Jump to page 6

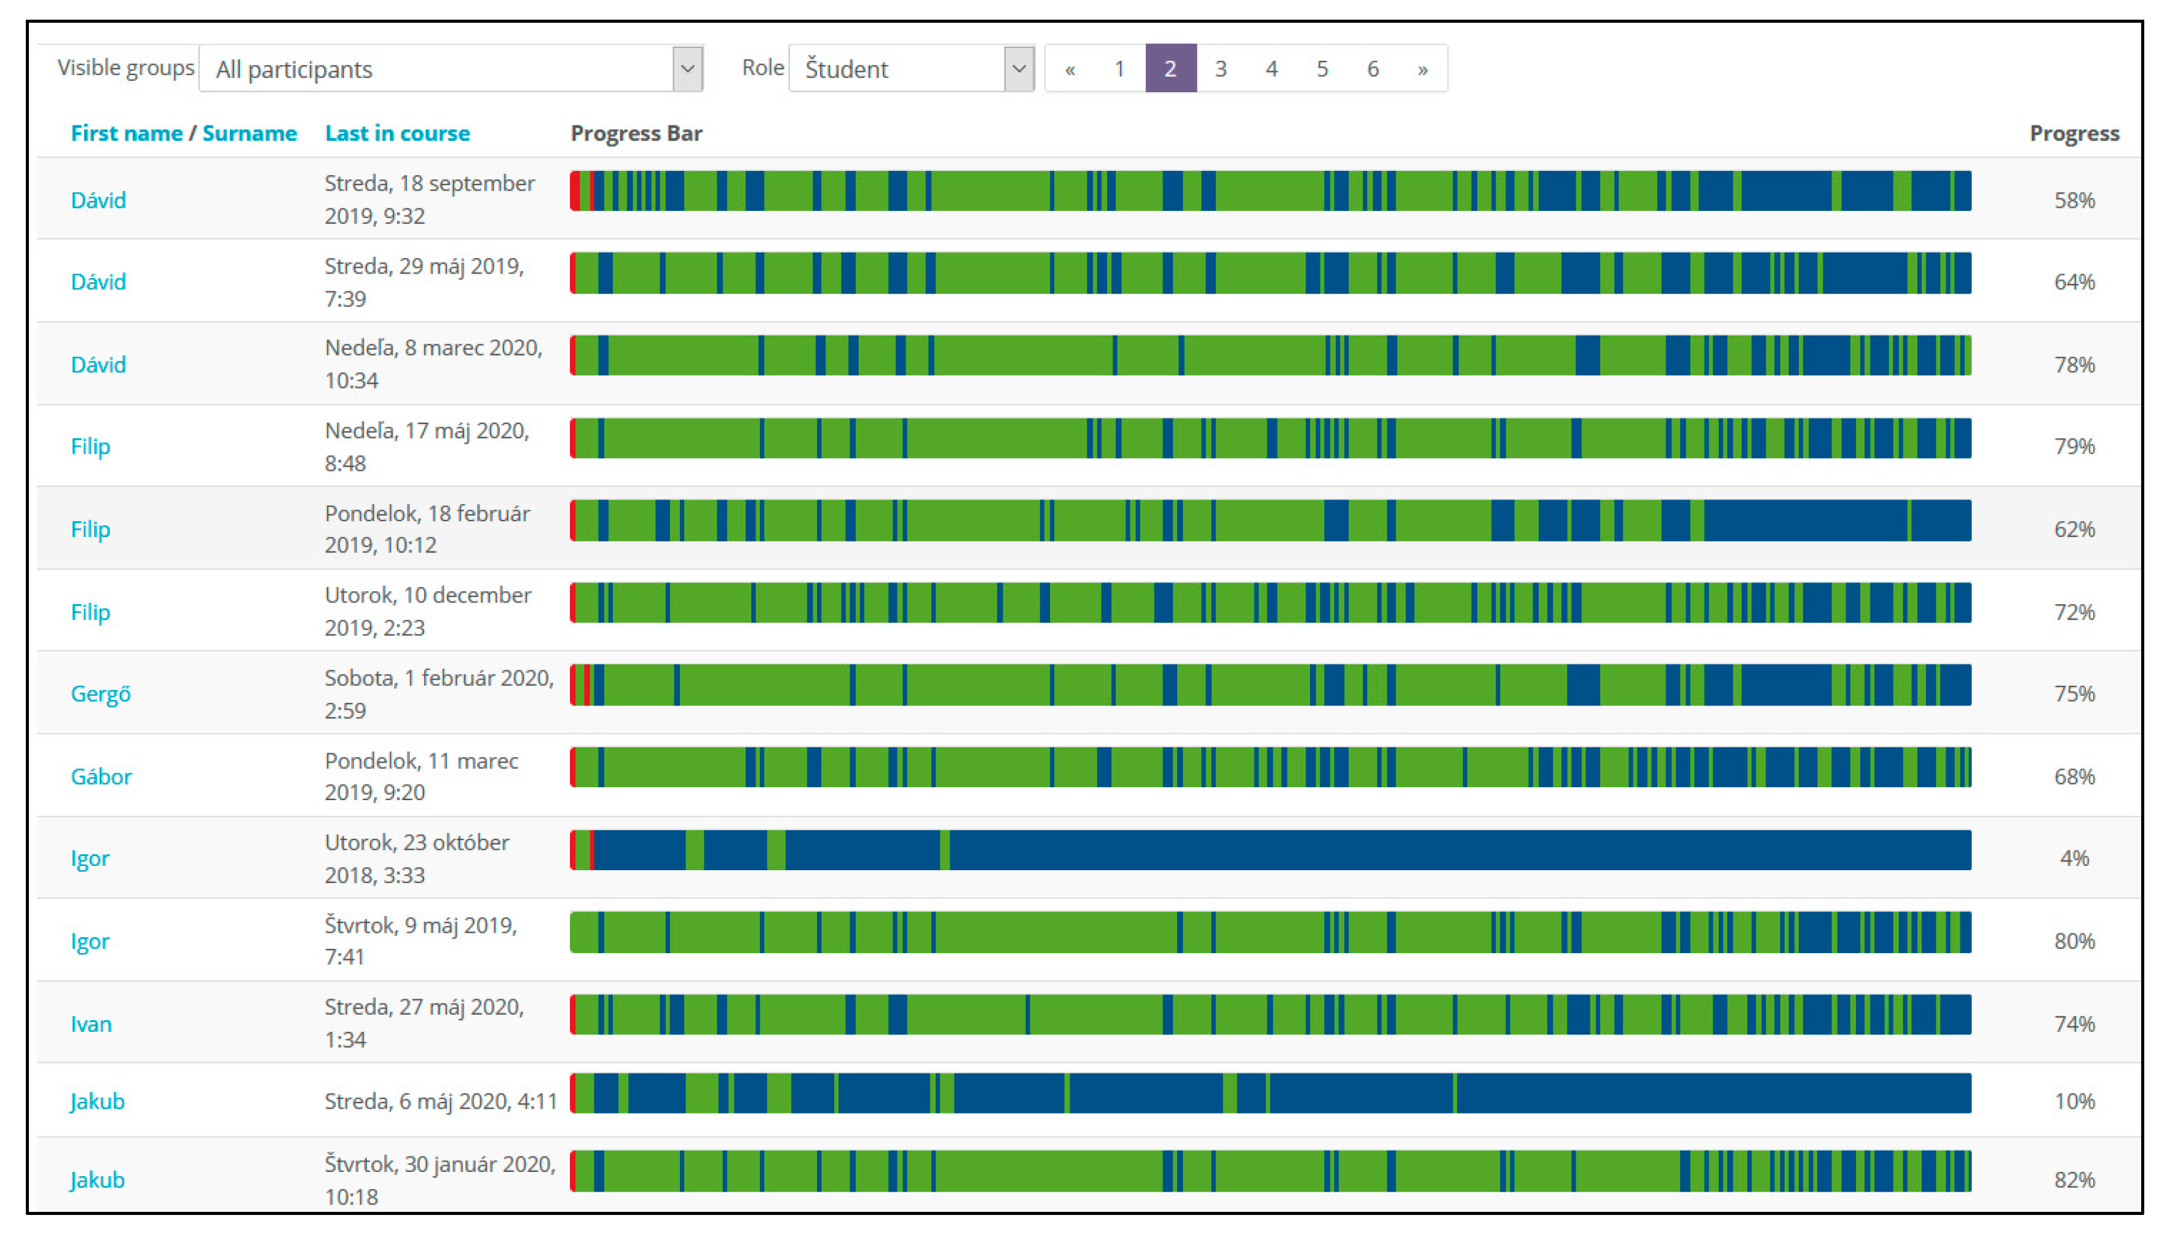point(1373,69)
